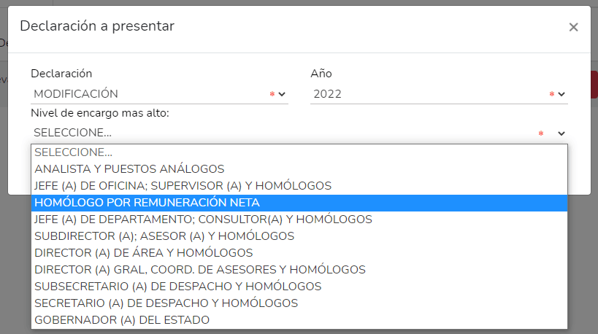This screenshot has height=334, width=598.
Task: Choose 'JEFE (A) DE DEPARTAMENTO; CONSULTOR' option
Action: (203, 220)
